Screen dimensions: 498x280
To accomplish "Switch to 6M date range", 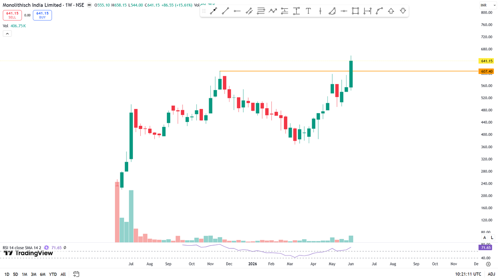I will coord(43,274).
